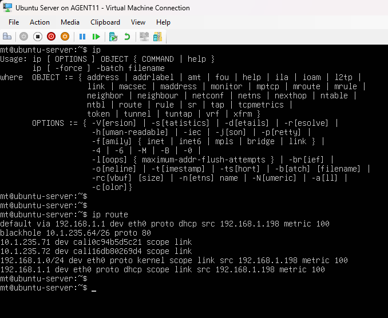The width and height of the screenshot is (388, 318).
Task: Pause the virtual machine
Action: click(82, 37)
